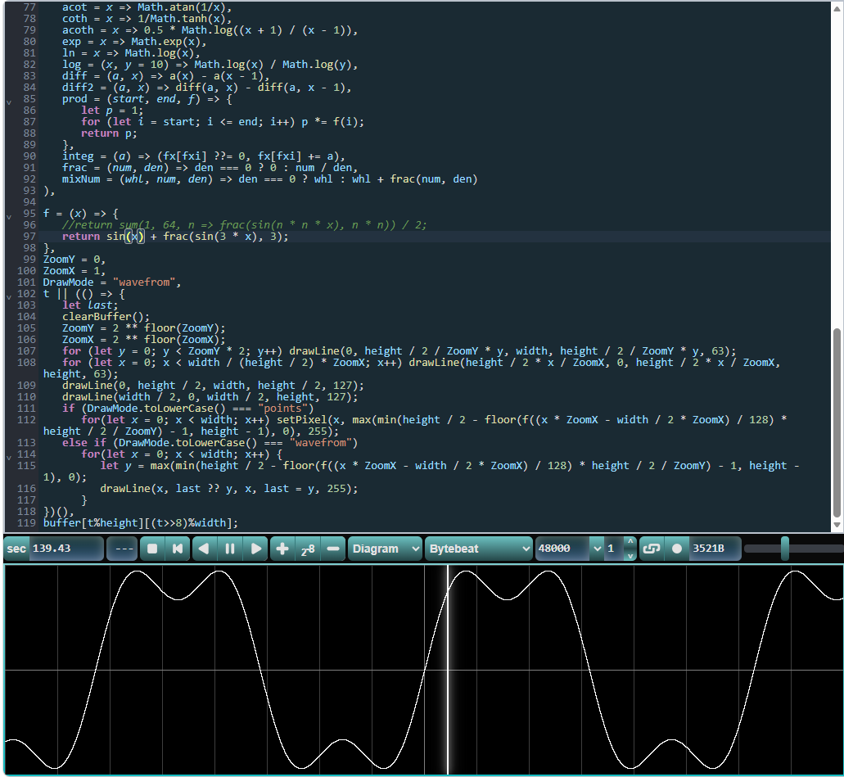Increase the sample divisor with up stepper
This screenshot has height=777, width=844.
pyautogui.click(x=630, y=542)
